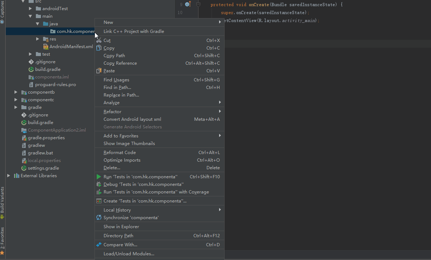The height and width of the screenshot is (260, 431).
Task: Click the Synchronize refresh icon
Action: click(x=99, y=218)
